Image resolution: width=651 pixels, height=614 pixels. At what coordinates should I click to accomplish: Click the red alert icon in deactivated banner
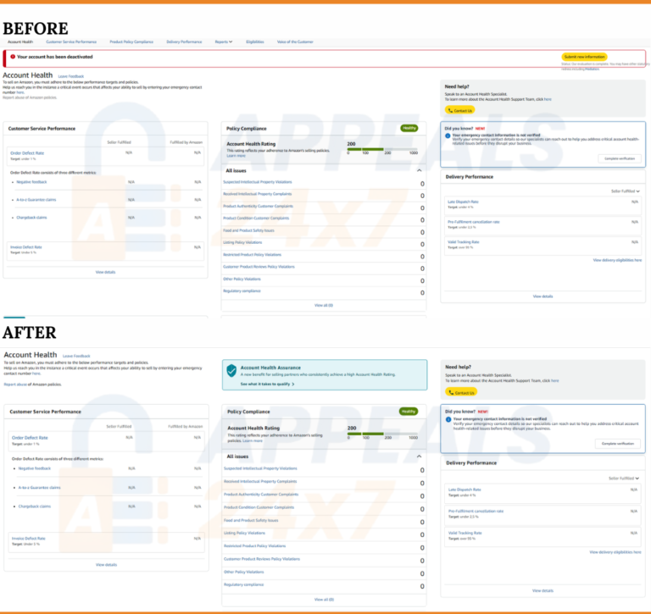[13, 57]
